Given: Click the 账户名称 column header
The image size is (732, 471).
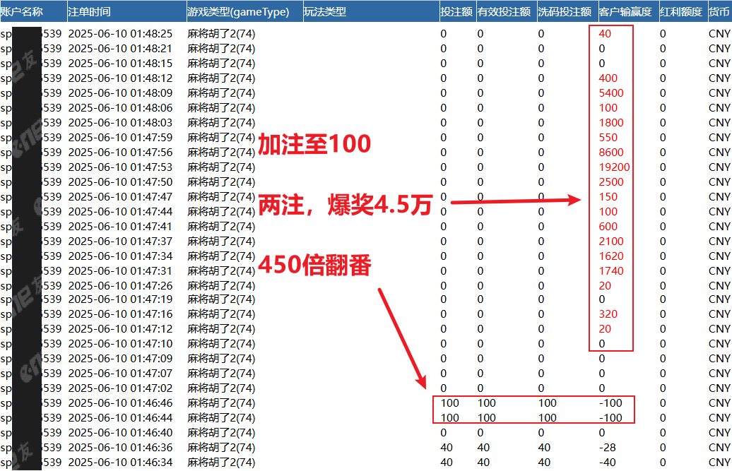Looking at the screenshot, I should (x=23, y=12).
